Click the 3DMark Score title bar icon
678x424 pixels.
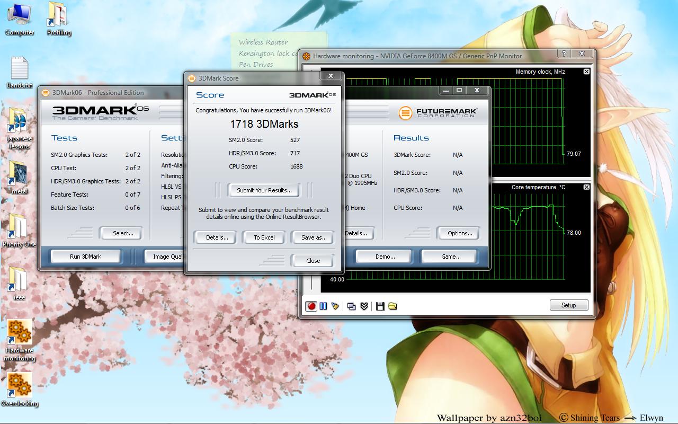tap(192, 78)
